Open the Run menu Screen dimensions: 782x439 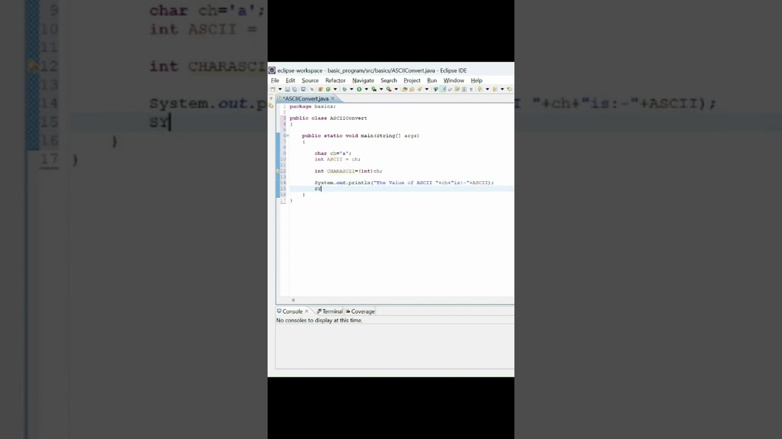(432, 80)
